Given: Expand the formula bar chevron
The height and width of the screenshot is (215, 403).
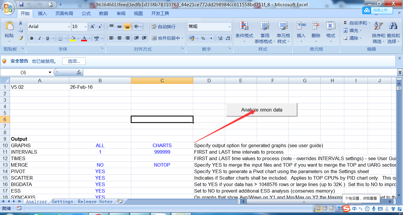Looking at the screenshot, I should pyautogui.click(x=400, y=72).
